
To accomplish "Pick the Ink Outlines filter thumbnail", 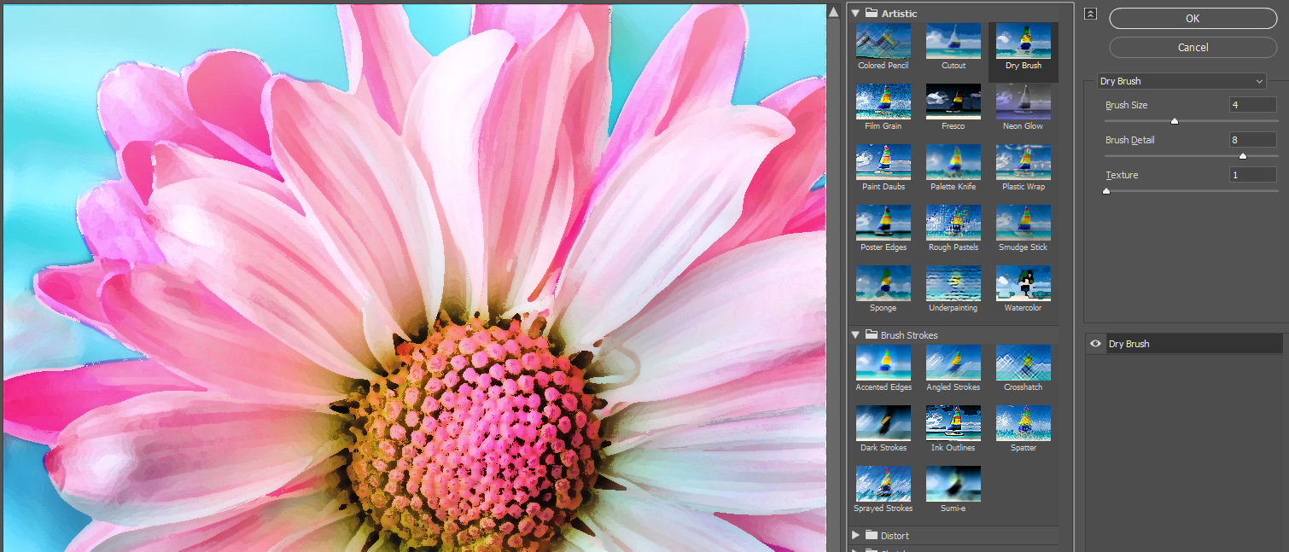I will [954, 423].
